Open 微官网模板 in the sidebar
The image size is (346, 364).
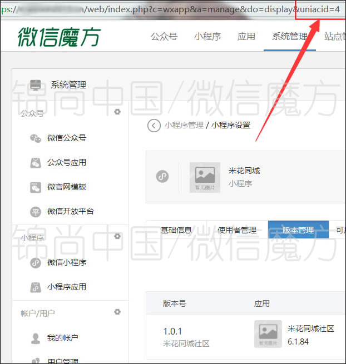click(x=67, y=187)
